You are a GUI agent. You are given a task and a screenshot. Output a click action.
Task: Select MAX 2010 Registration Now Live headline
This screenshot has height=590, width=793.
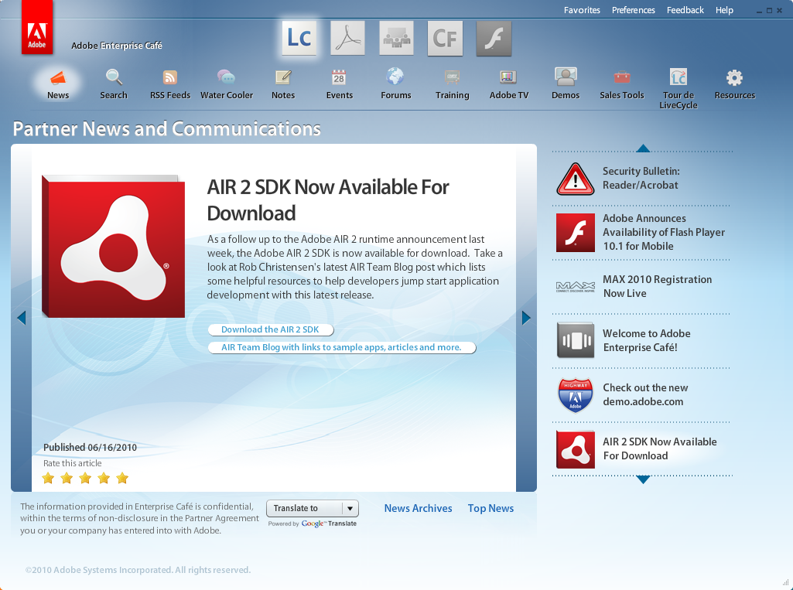pos(657,286)
